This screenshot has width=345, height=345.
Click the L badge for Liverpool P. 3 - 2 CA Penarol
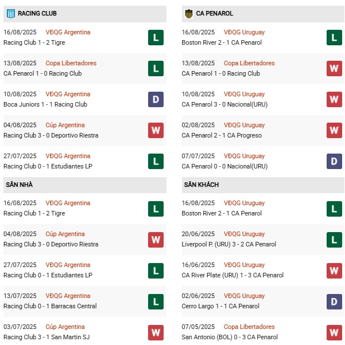334,240
